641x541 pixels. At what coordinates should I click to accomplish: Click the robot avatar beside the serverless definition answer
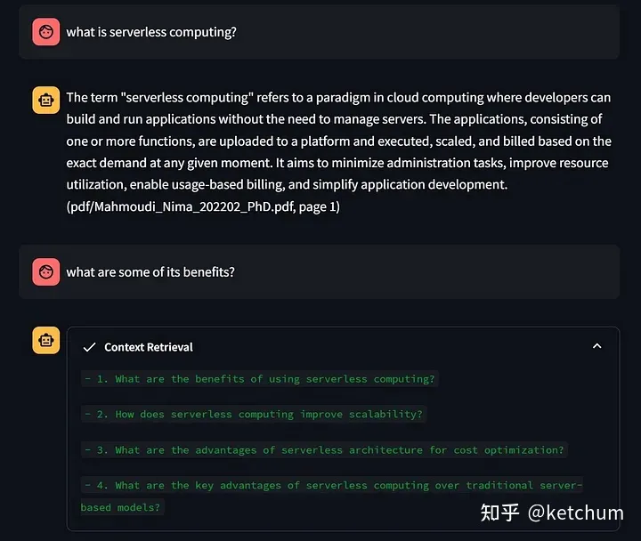[x=45, y=101]
